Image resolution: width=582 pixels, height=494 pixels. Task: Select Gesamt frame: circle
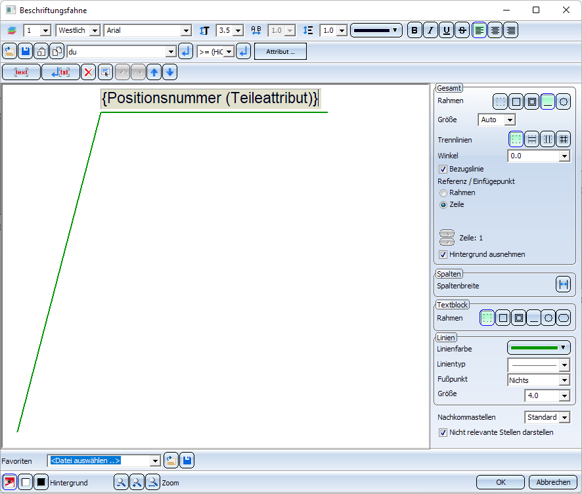pyautogui.click(x=564, y=102)
